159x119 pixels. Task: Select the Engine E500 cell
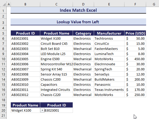pyautogui.click(x=56, y=59)
